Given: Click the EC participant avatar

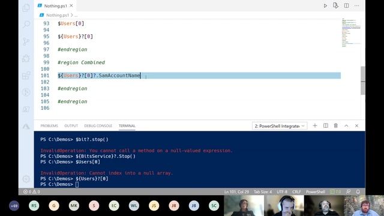Looking at the screenshot, I should coord(114,206).
